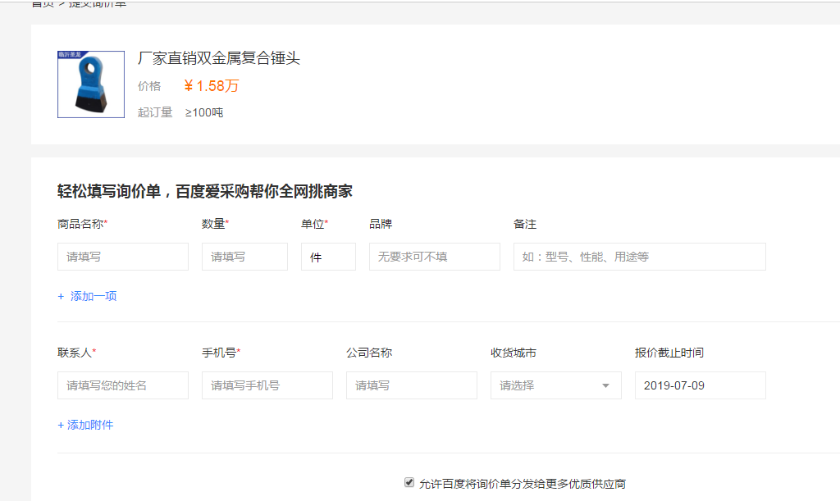Click the price text ¥1.58万

pos(211,85)
